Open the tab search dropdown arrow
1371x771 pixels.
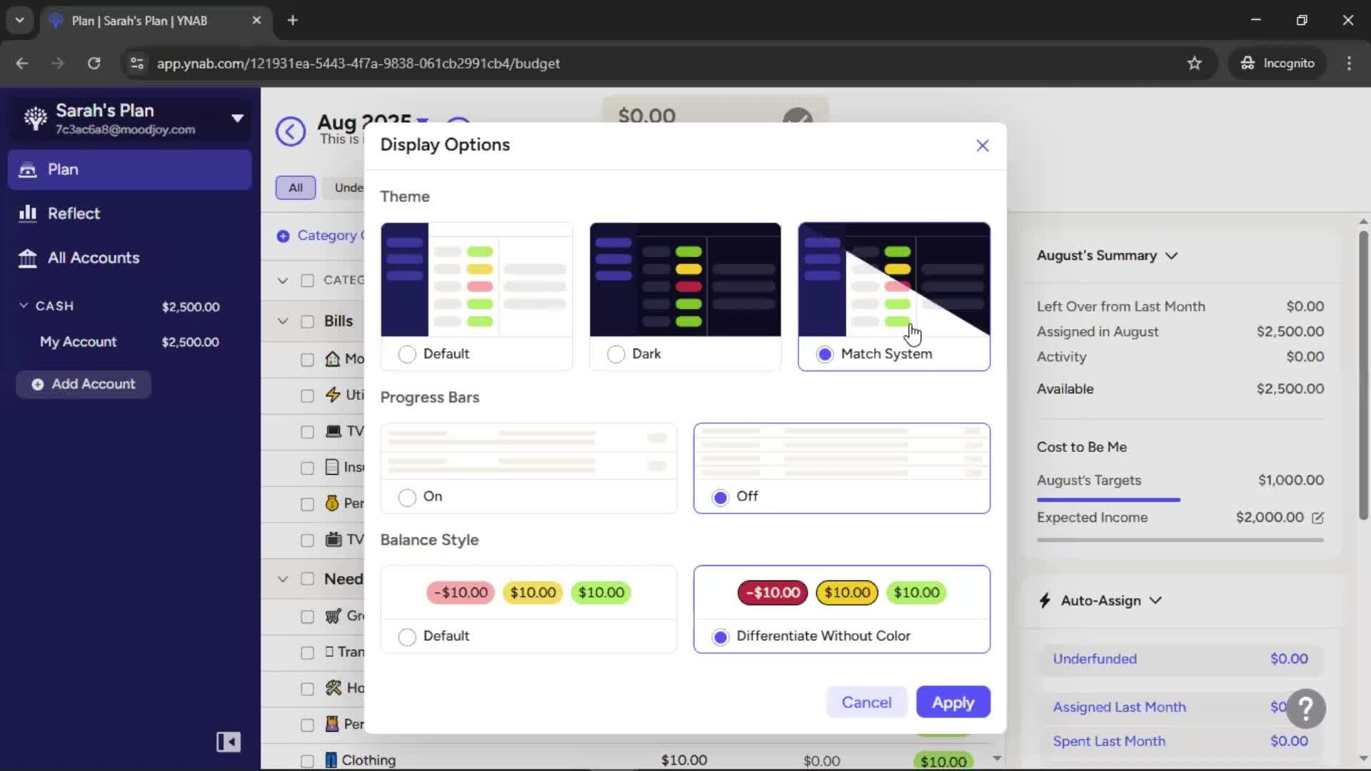19,21
